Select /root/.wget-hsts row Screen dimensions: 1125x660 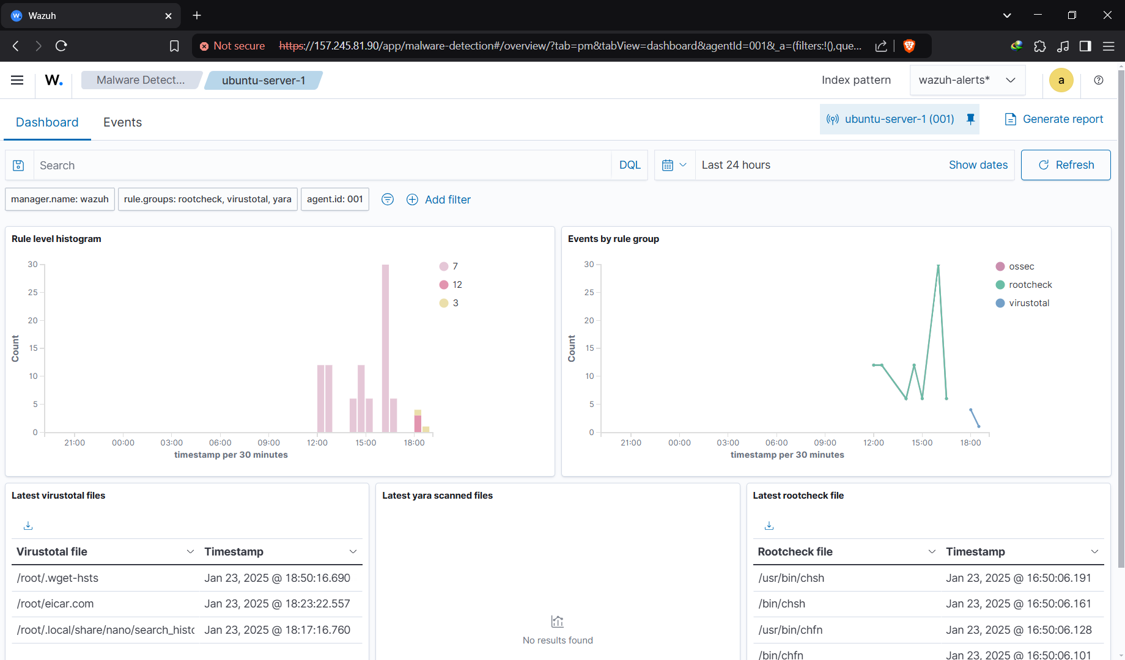(x=187, y=578)
